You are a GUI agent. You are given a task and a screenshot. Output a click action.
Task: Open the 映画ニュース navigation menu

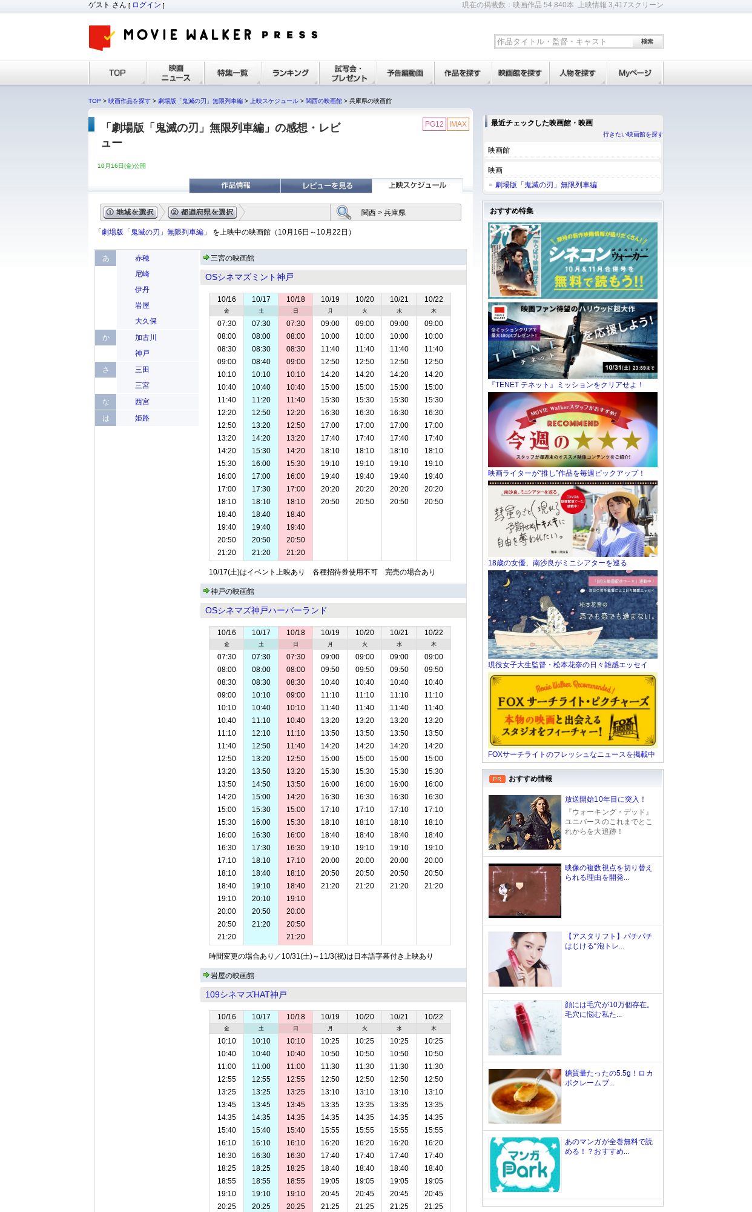tap(176, 73)
